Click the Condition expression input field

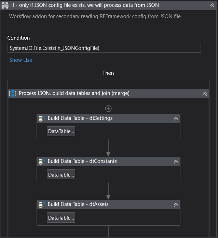coord(104,48)
